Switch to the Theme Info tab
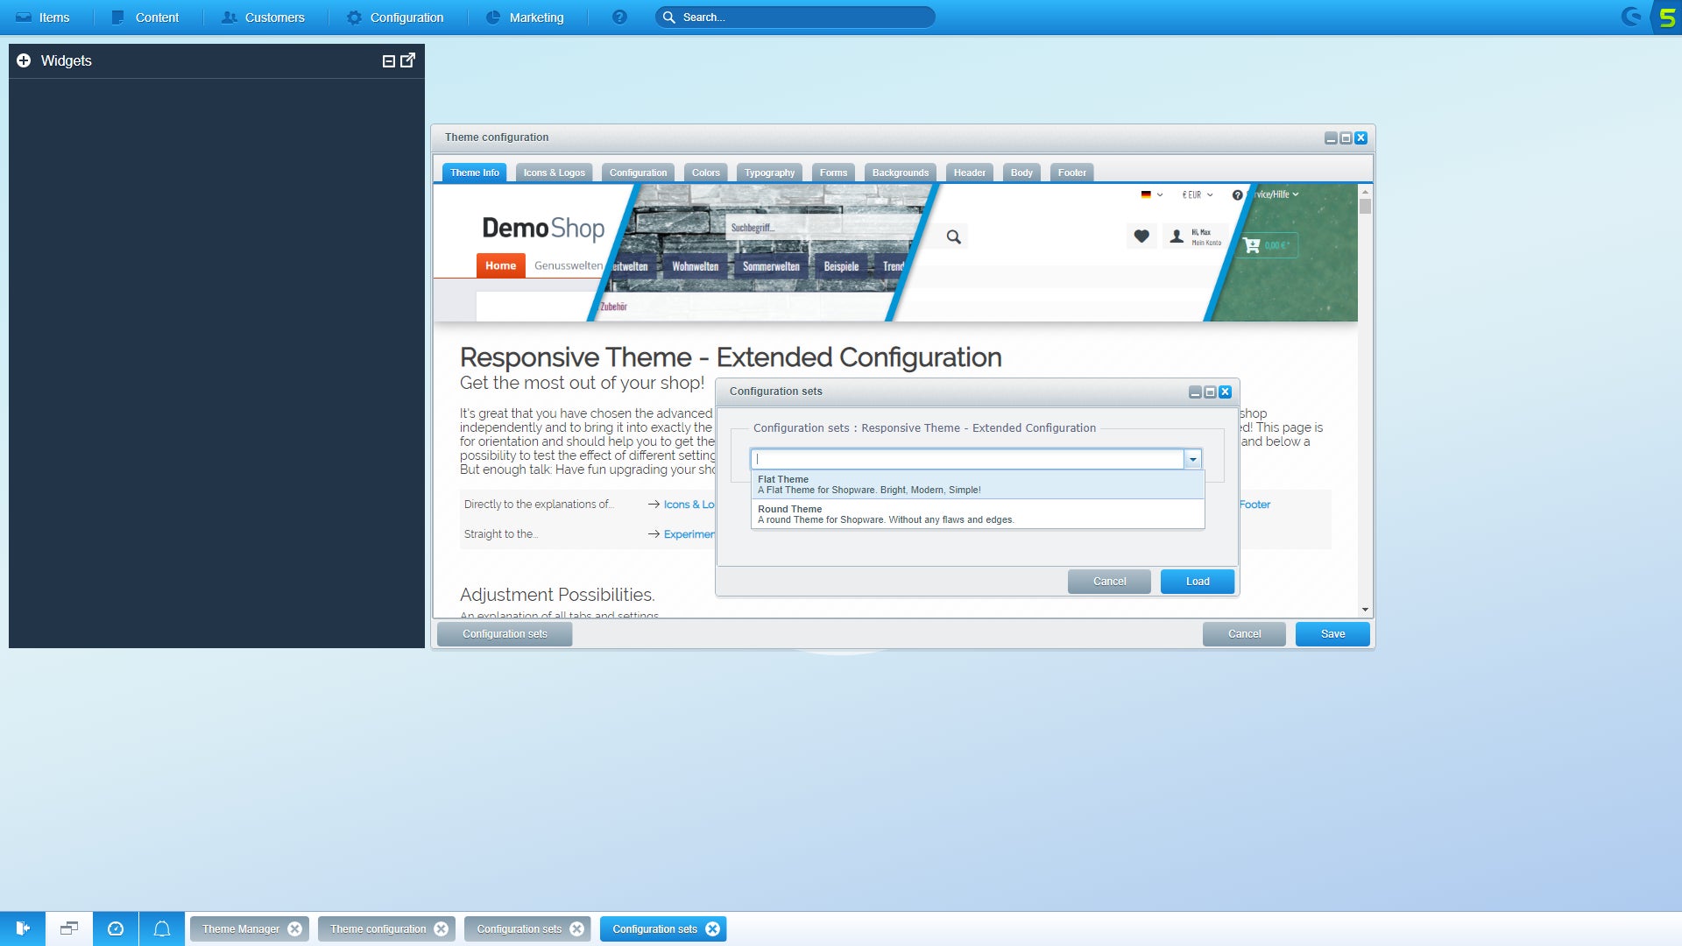This screenshot has width=1682, height=946. [x=474, y=173]
